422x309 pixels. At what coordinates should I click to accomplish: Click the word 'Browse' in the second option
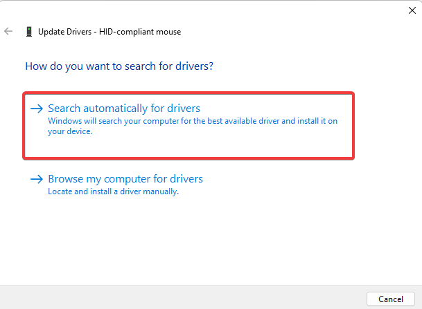[x=65, y=179]
